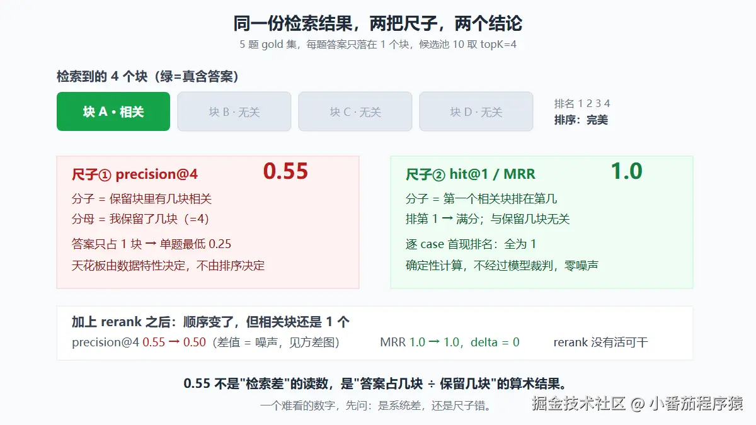Click the line "确定性计算，不经过模型裁判，零噪声"
Image resolution: width=756 pixels, height=425 pixels.
pos(502,265)
